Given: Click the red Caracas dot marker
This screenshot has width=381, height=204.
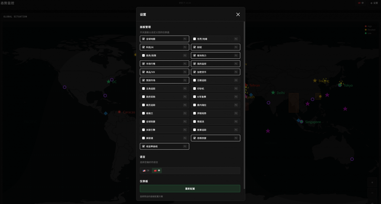Looking at the screenshot, I should [x=120, y=112].
